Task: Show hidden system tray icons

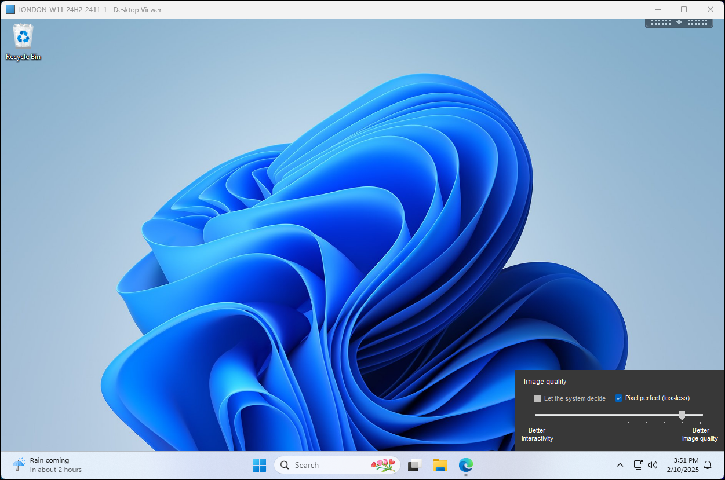Action: click(x=620, y=465)
